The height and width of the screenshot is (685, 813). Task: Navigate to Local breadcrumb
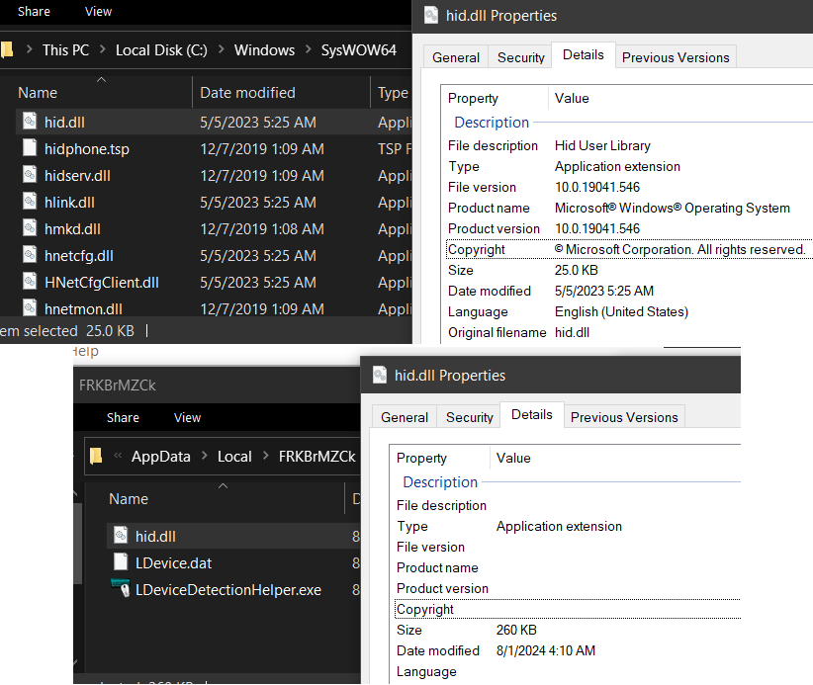(x=234, y=456)
